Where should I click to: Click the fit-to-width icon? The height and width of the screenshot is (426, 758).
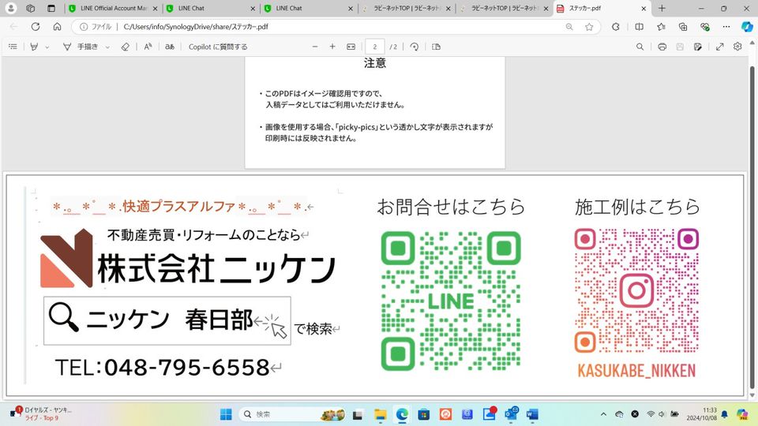pyautogui.click(x=351, y=47)
